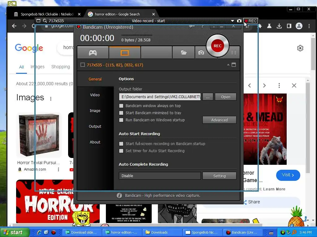Click the Output folder path field

click(x=160, y=97)
